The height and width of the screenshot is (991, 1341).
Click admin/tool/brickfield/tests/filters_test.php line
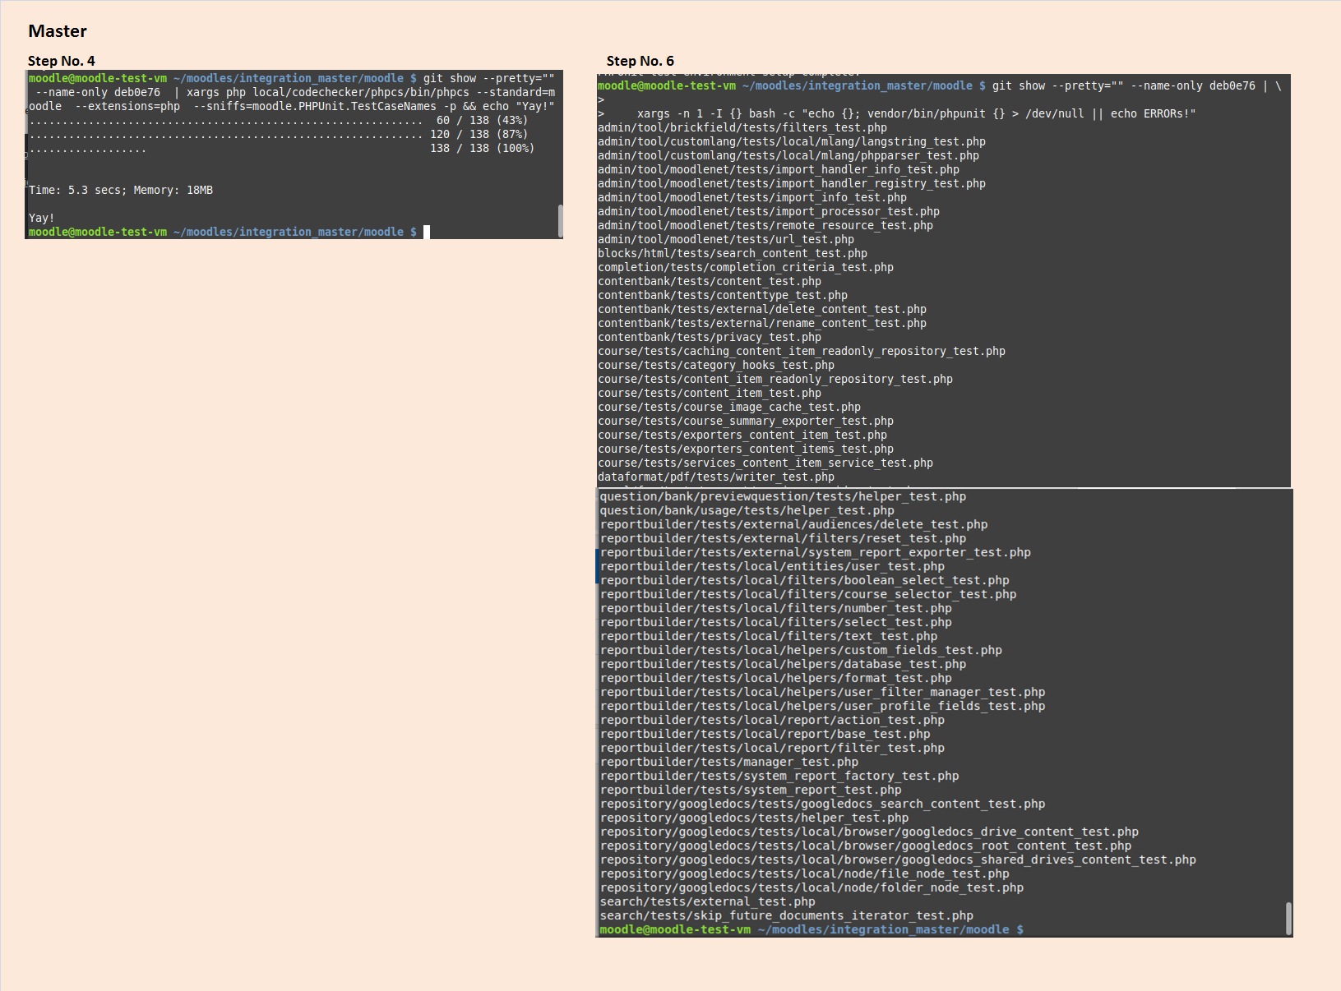[x=742, y=127]
